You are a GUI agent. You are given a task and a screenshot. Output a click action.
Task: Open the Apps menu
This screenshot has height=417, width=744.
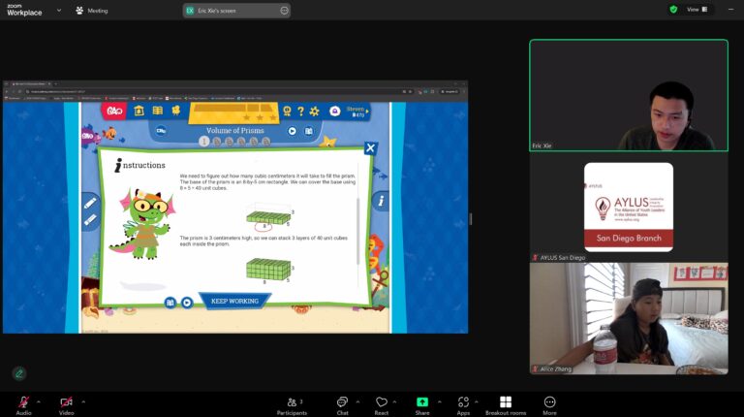coord(463,405)
